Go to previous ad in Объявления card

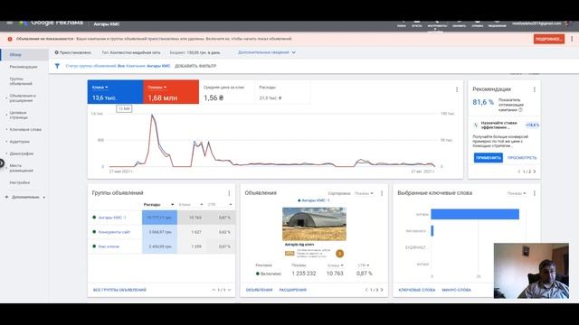(x=366, y=290)
